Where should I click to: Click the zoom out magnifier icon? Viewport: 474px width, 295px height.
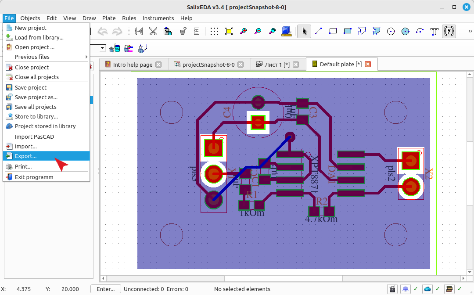click(x=258, y=31)
